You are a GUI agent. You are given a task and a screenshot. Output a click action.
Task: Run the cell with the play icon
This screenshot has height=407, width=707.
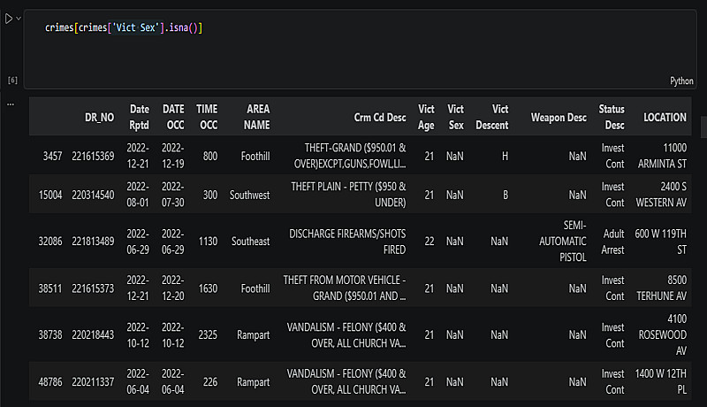click(x=9, y=19)
